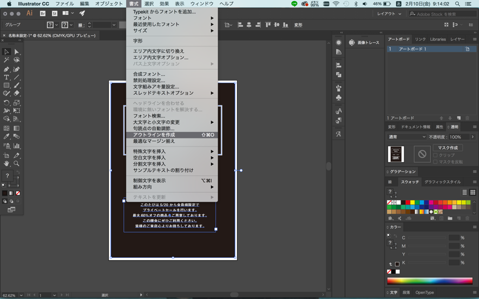Select the Rectangle shape tool

tap(6, 85)
